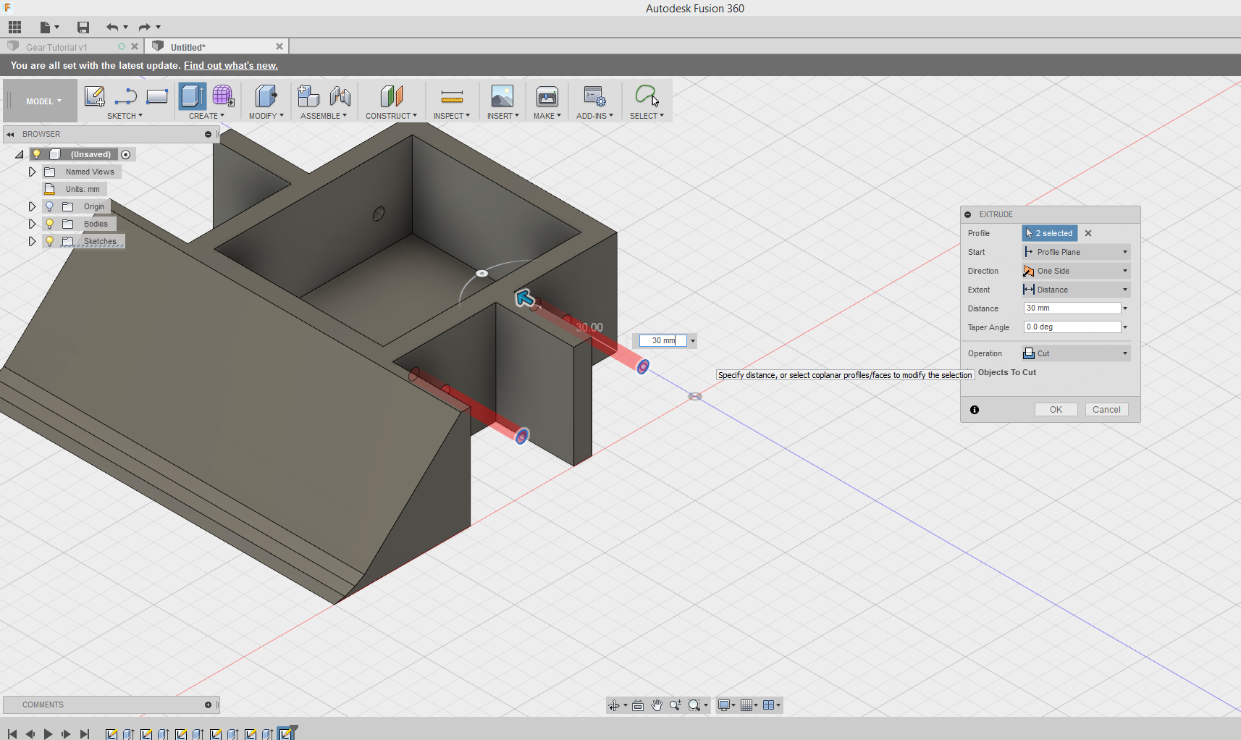The image size is (1241, 740).
Task: Open the Create Form tool
Action: (x=222, y=95)
